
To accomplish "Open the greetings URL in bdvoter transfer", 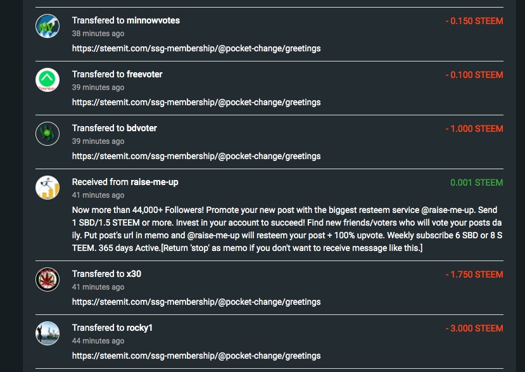I will tap(196, 156).
